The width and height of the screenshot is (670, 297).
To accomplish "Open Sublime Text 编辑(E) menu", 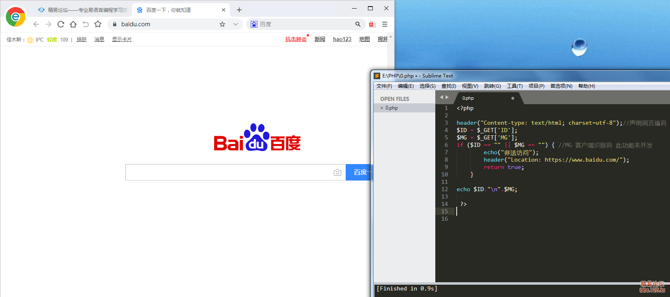I will (406, 86).
